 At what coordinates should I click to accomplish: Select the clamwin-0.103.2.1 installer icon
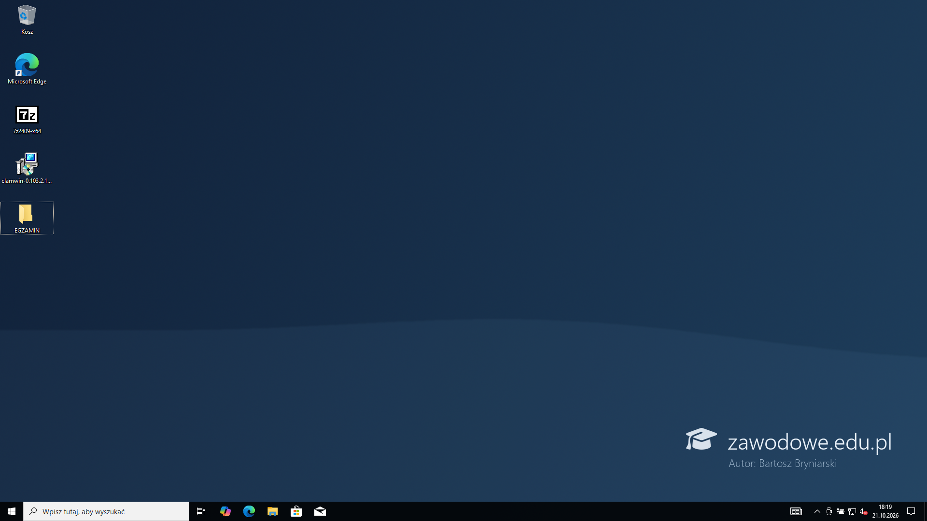tap(27, 168)
